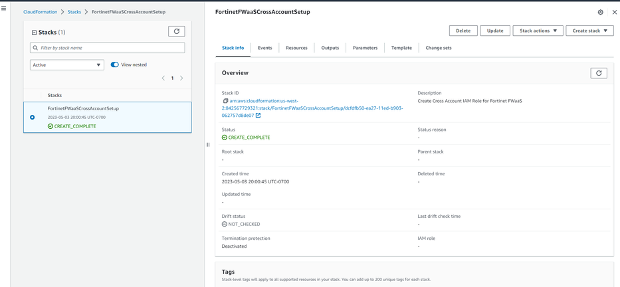Image resolution: width=620 pixels, height=287 pixels.
Task: Collapse the Stacks list section
Action: (x=35, y=33)
